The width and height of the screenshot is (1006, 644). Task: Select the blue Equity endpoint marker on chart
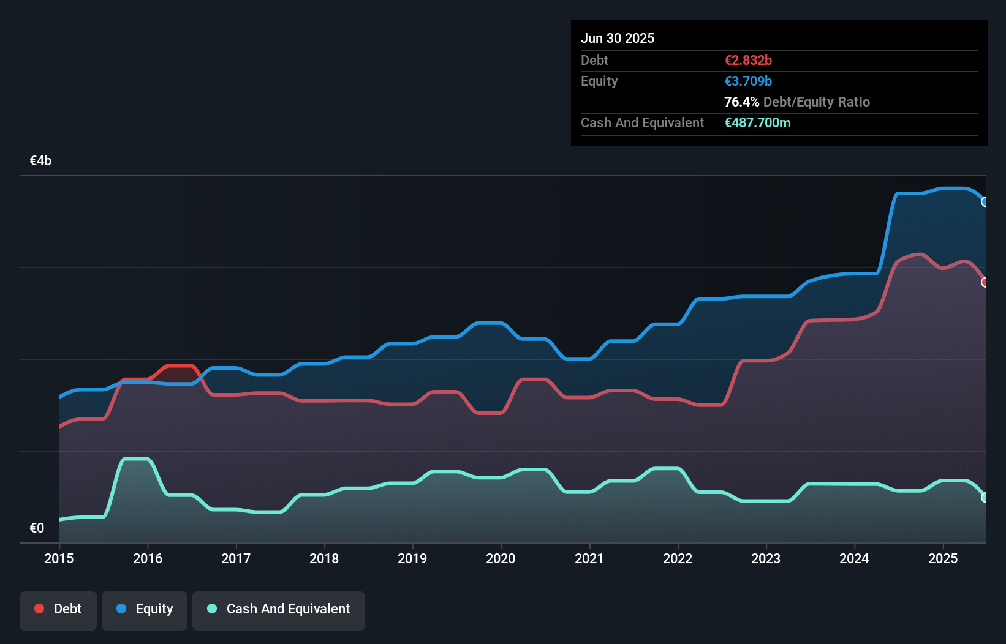985,202
